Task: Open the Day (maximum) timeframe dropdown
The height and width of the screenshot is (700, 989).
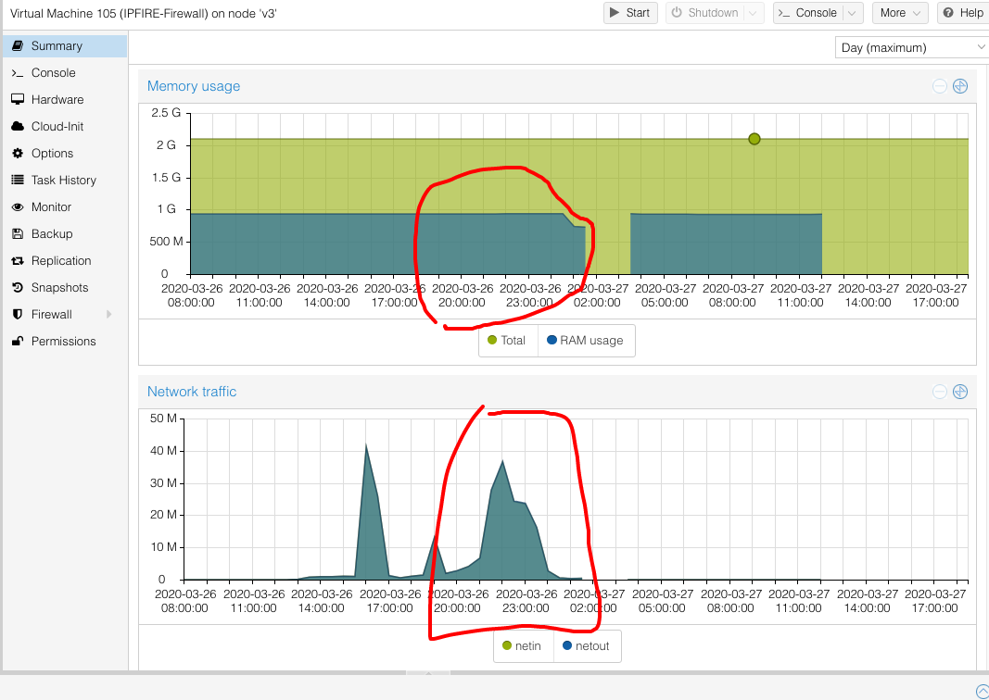Action: point(911,48)
